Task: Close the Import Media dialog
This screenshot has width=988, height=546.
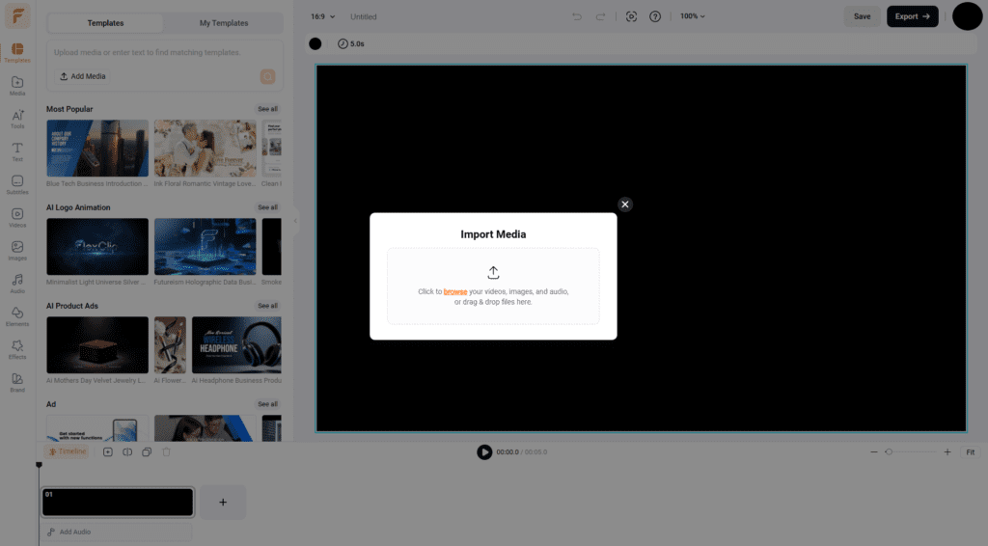Action: click(625, 205)
